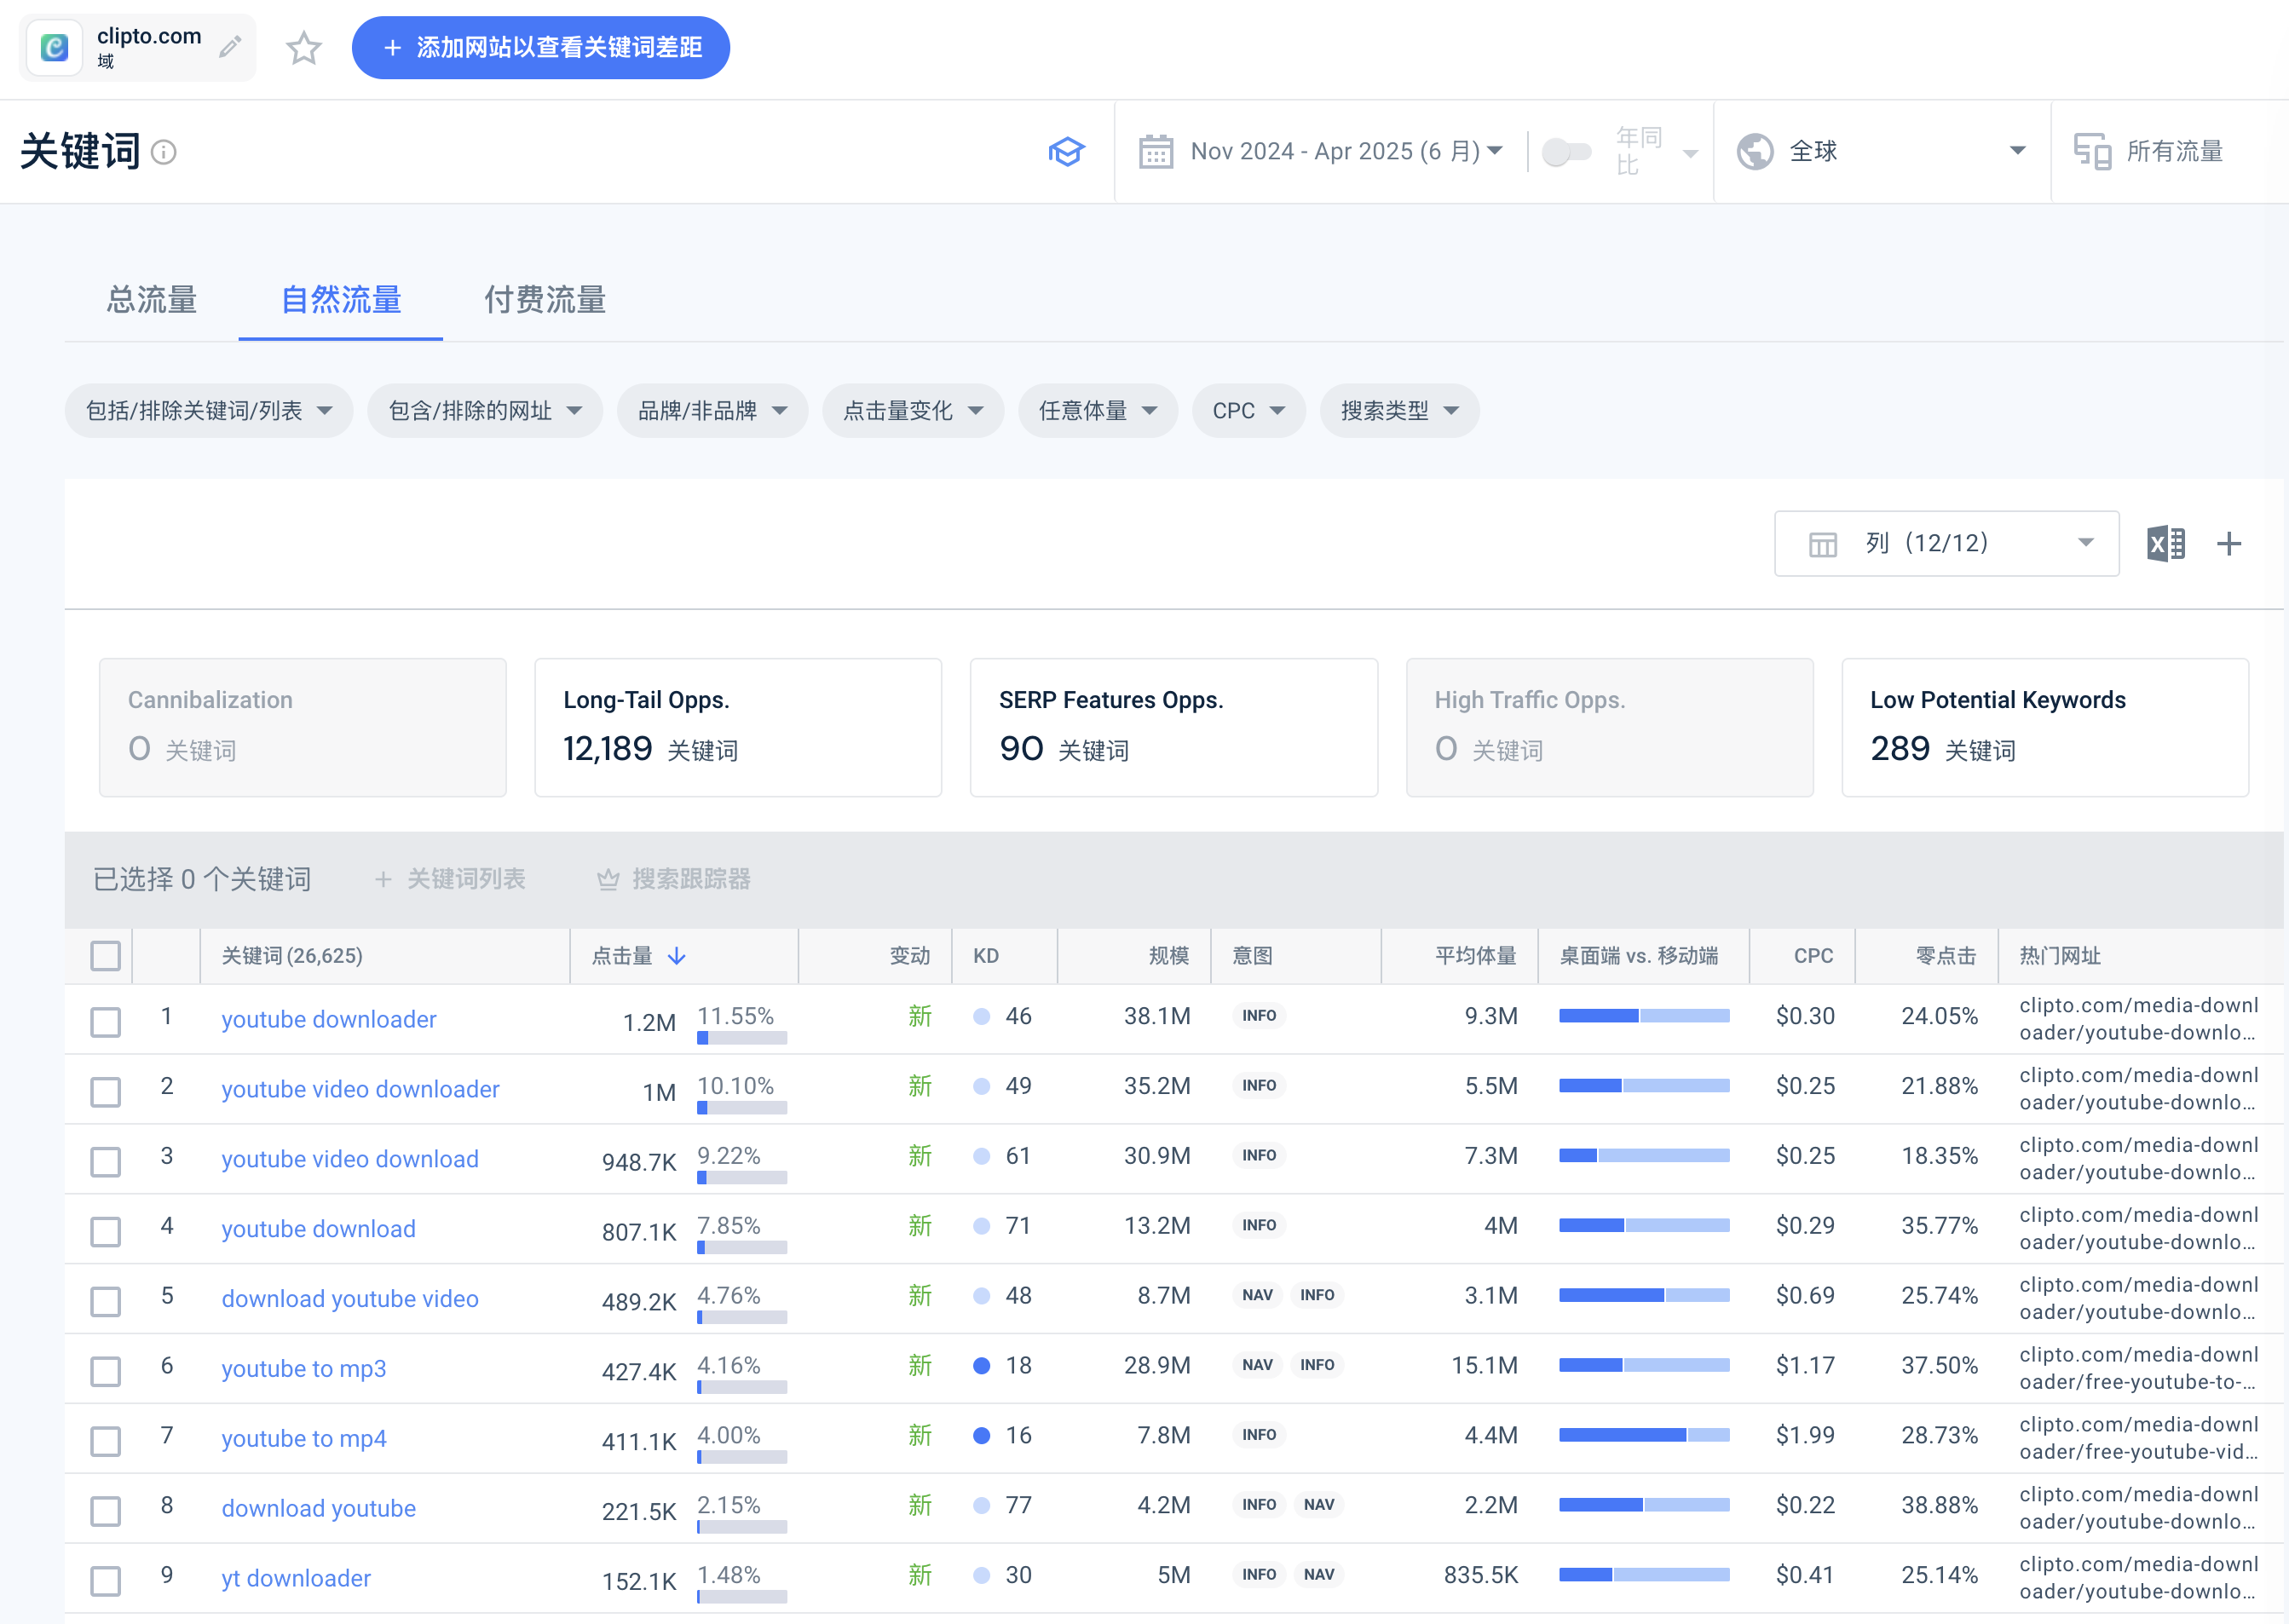
Task: Open the youtube downloader keyword link
Action: click(x=329, y=1020)
